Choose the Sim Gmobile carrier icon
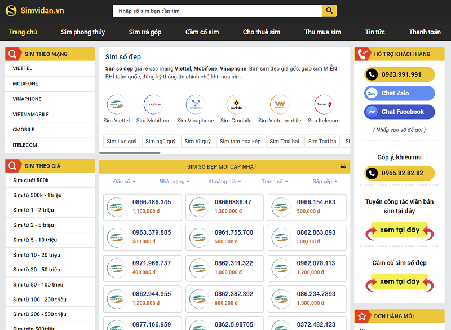The image size is (451, 330). coord(236,104)
